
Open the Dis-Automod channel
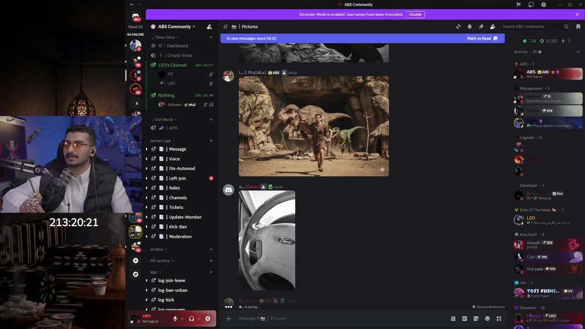point(181,169)
